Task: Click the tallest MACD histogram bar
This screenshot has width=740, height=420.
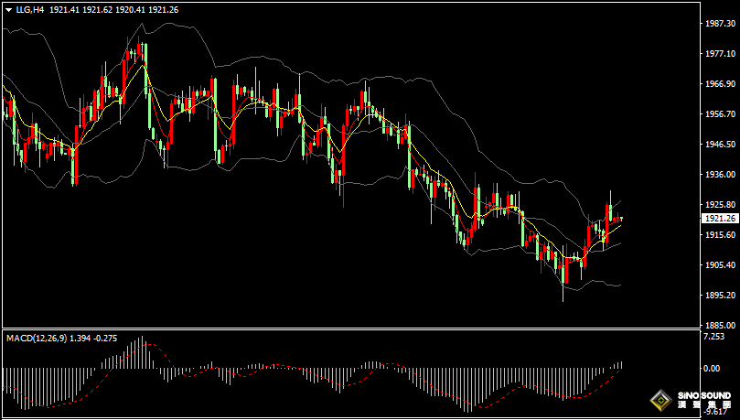Action: [140, 353]
